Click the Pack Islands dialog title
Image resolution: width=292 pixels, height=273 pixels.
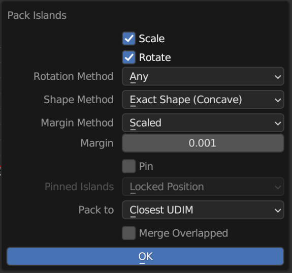[x=37, y=15]
